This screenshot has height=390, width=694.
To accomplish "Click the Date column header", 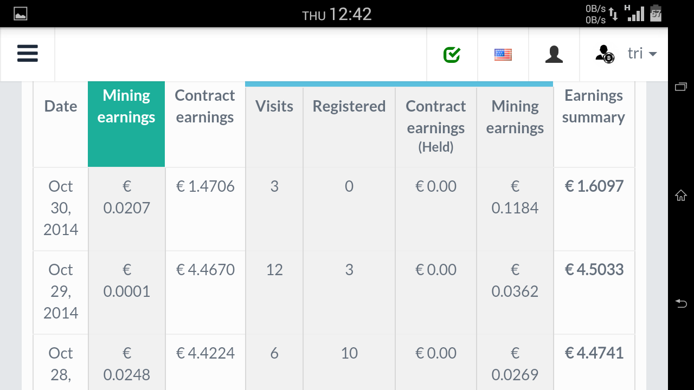I will point(61,106).
